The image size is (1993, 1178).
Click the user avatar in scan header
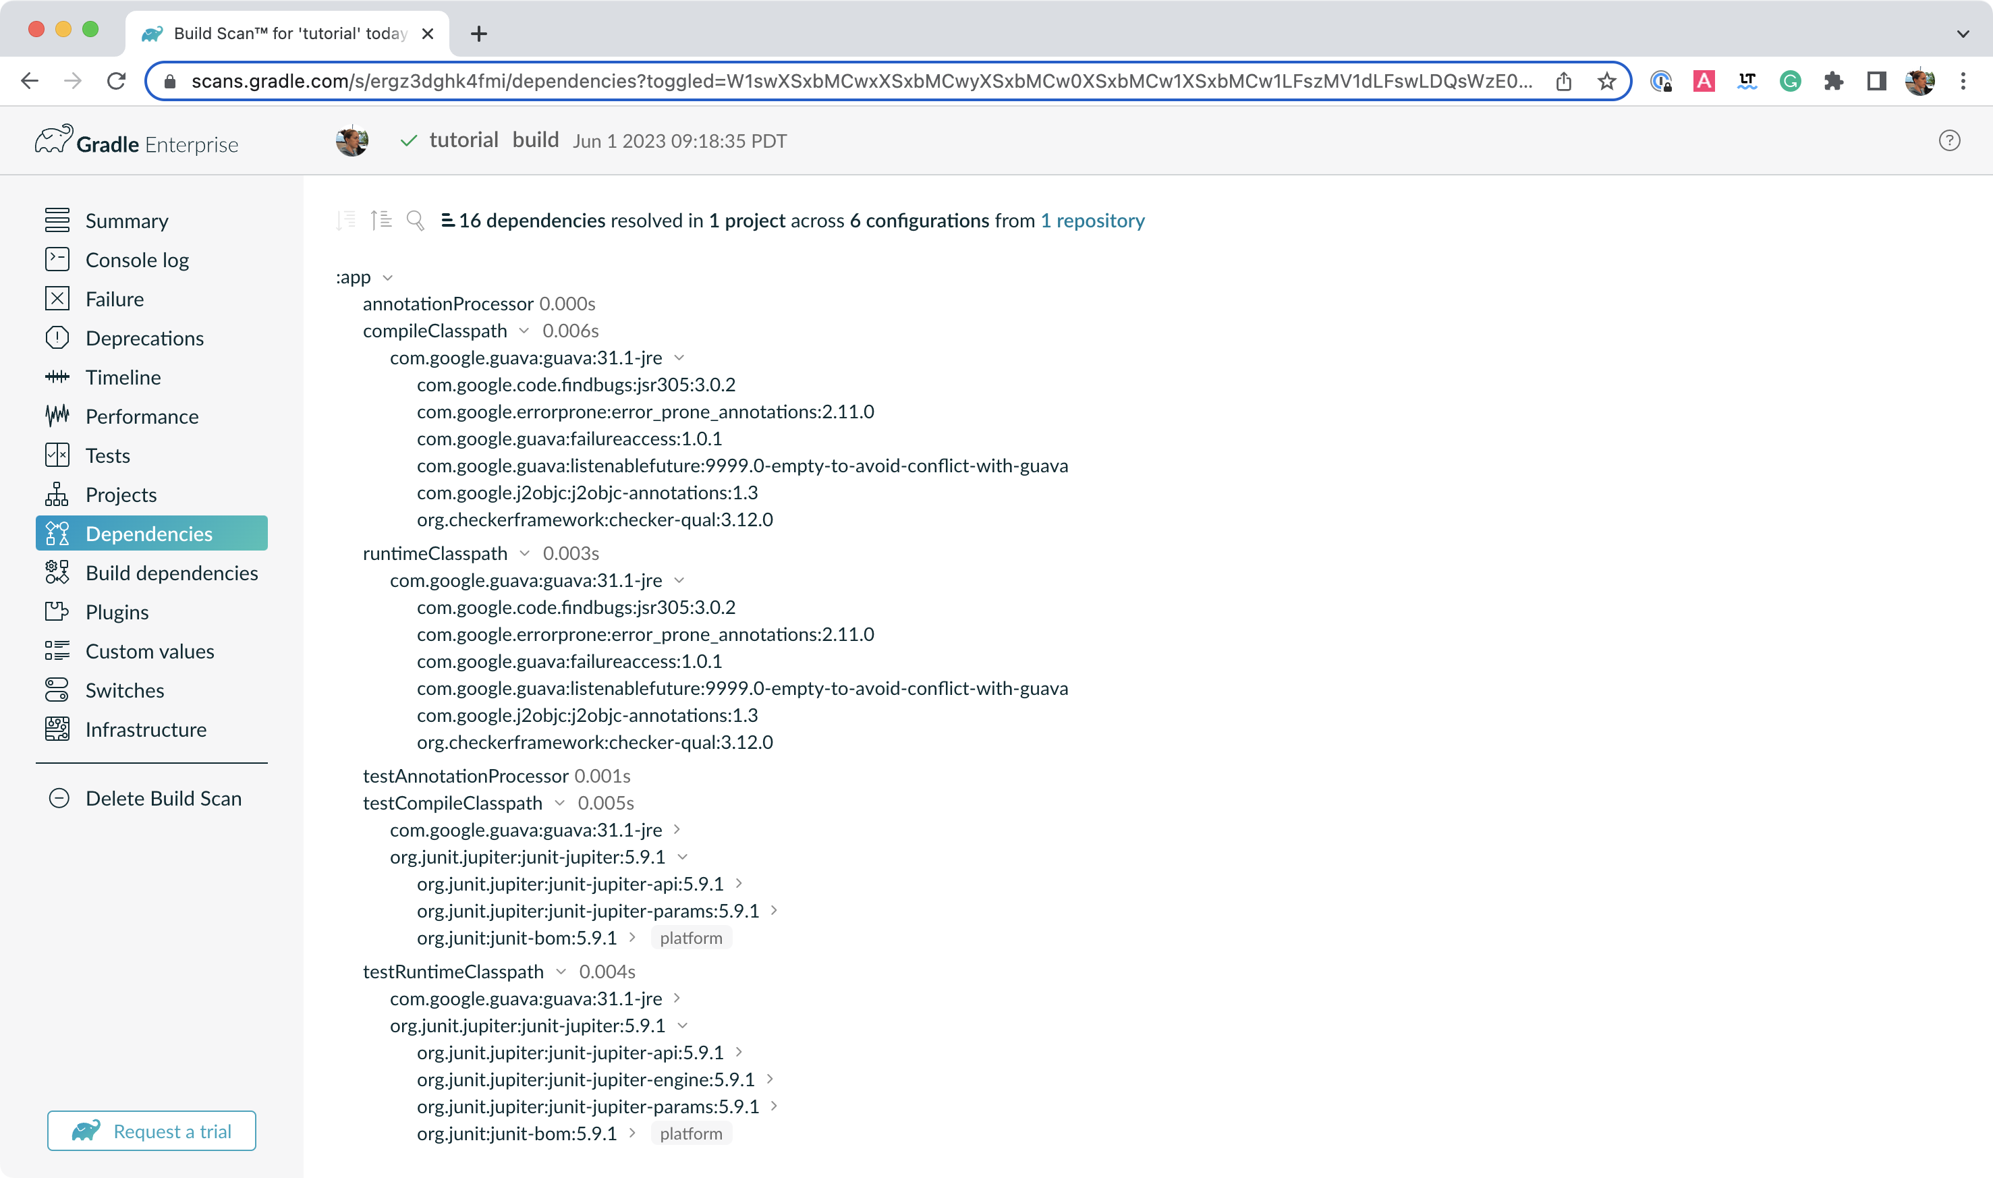pyautogui.click(x=352, y=140)
